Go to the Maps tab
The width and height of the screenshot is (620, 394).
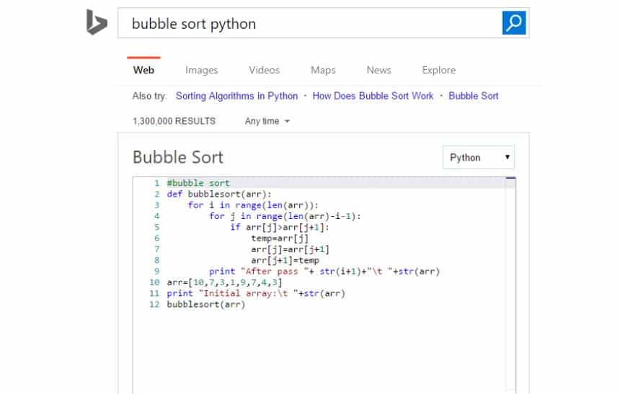point(323,70)
